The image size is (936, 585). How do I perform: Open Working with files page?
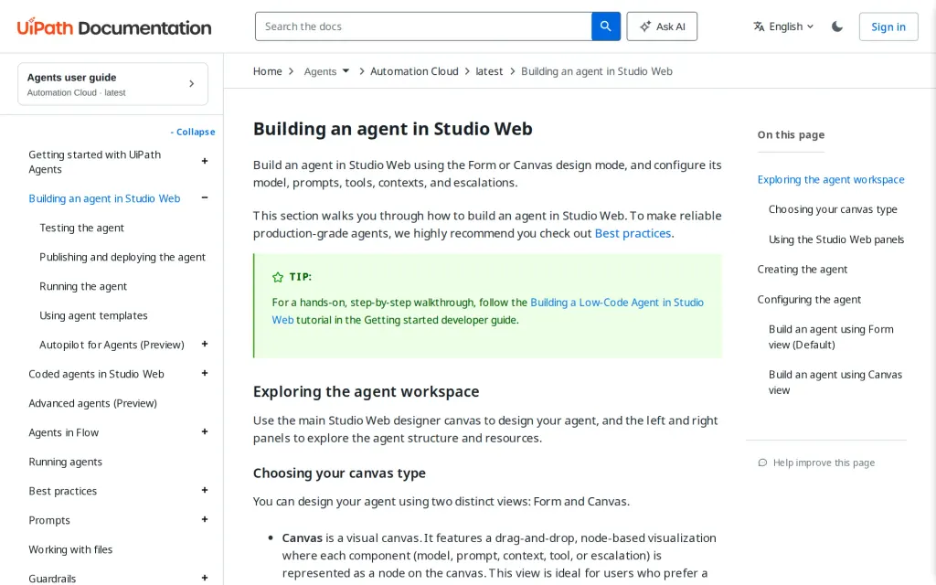pyautogui.click(x=70, y=549)
